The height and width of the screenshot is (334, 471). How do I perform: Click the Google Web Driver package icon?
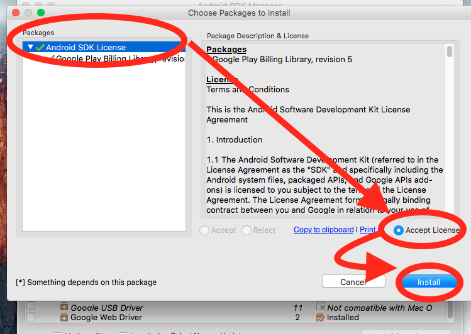(64, 318)
